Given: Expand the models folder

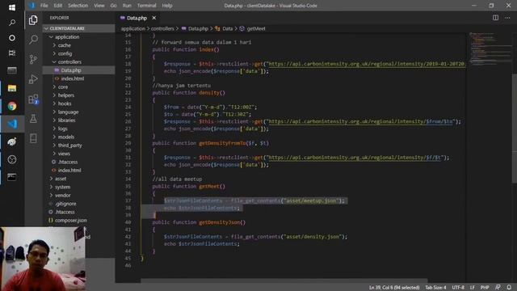Looking at the screenshot, I should pyautogui.click(x=79, y=137).
